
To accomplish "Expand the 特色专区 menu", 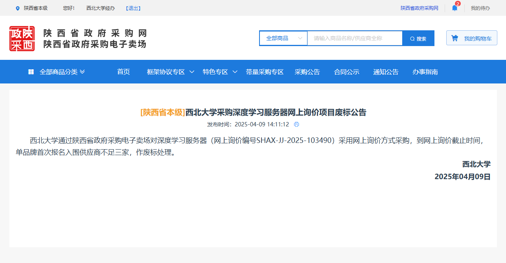I will click(235, 72).
